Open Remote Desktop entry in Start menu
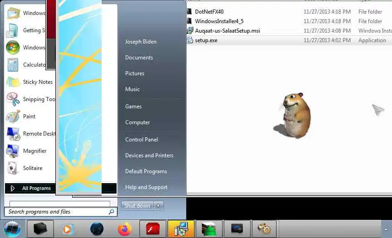The width and height of the screenshot is (392, 238). [30, 134]
